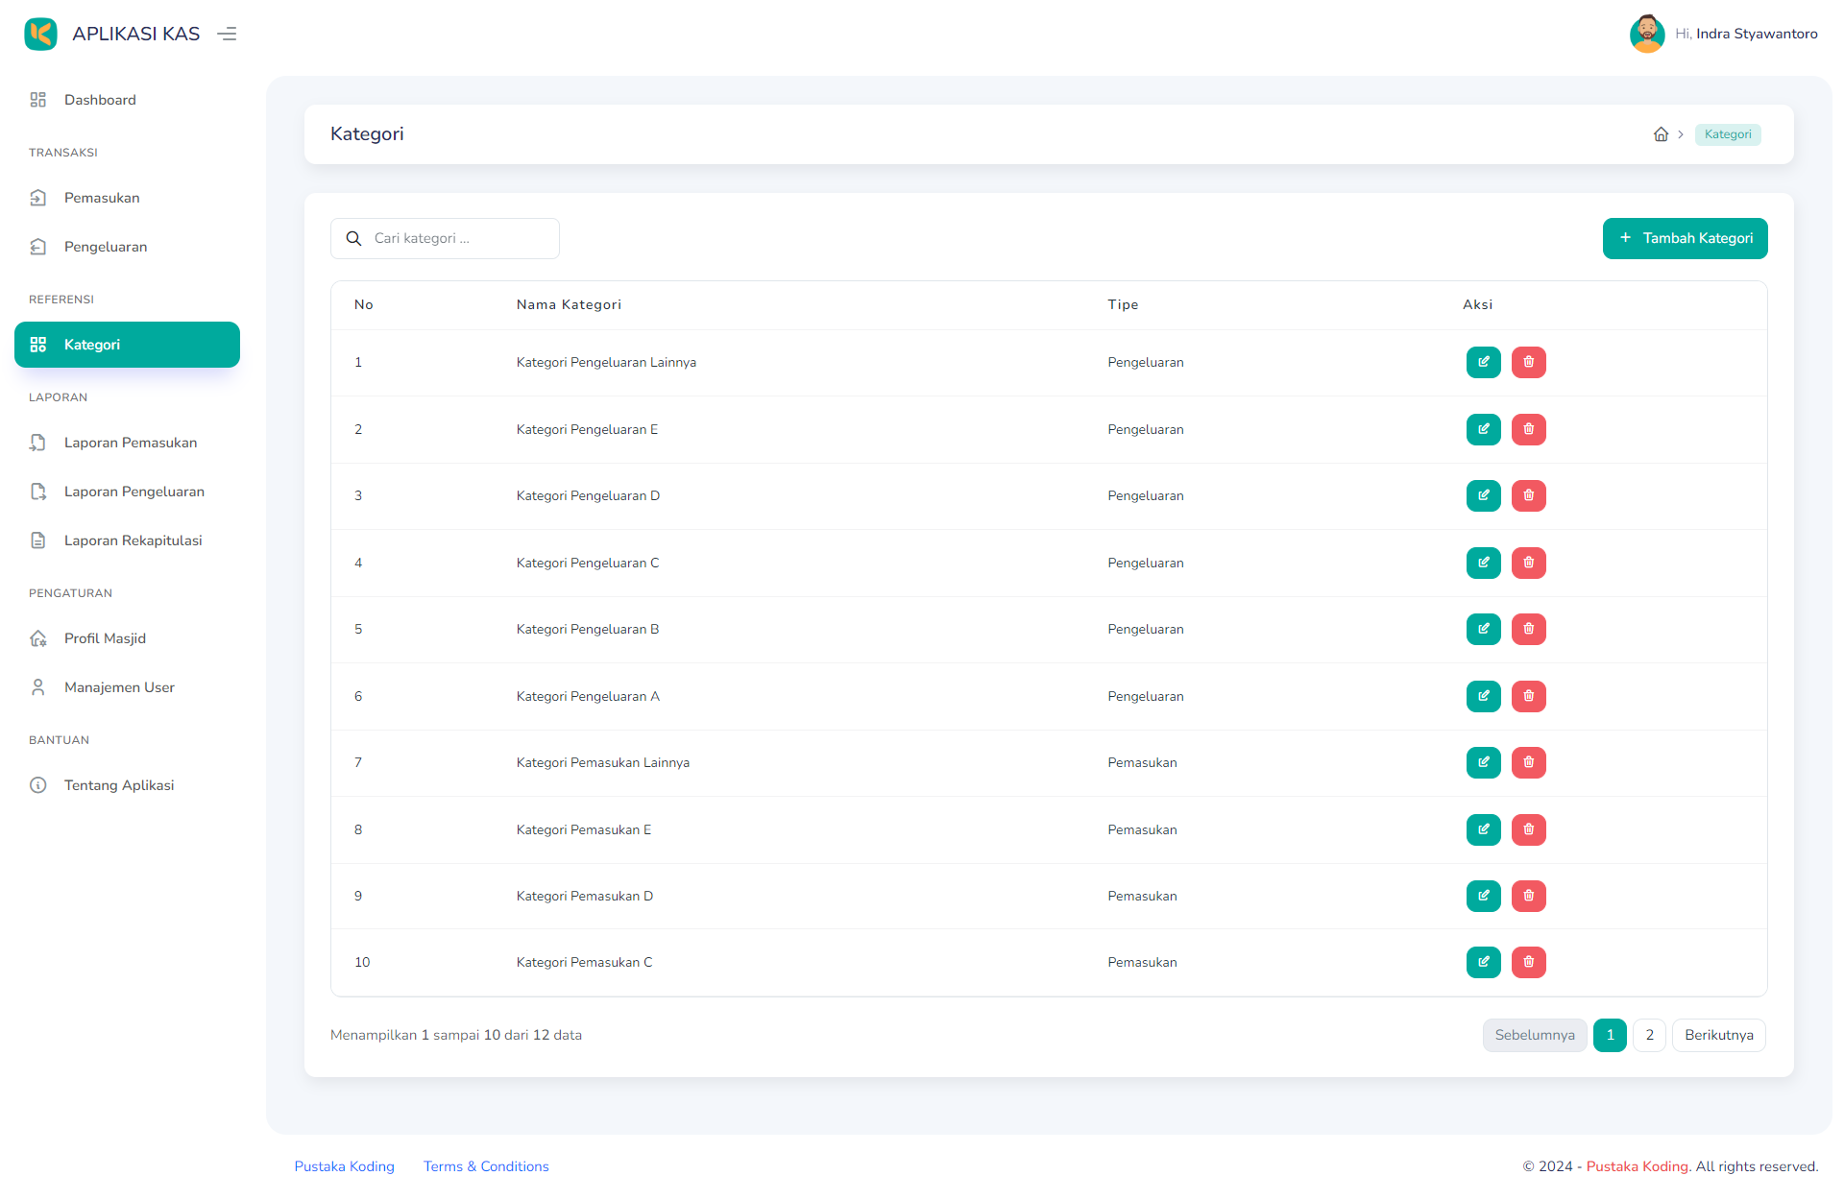This screenshot has width=1844, height=1200.
Task: Open the Pustaka Koding footer link
Action: [x=344, y=1165]
